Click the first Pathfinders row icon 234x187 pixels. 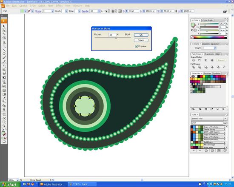tap(194, 67)
